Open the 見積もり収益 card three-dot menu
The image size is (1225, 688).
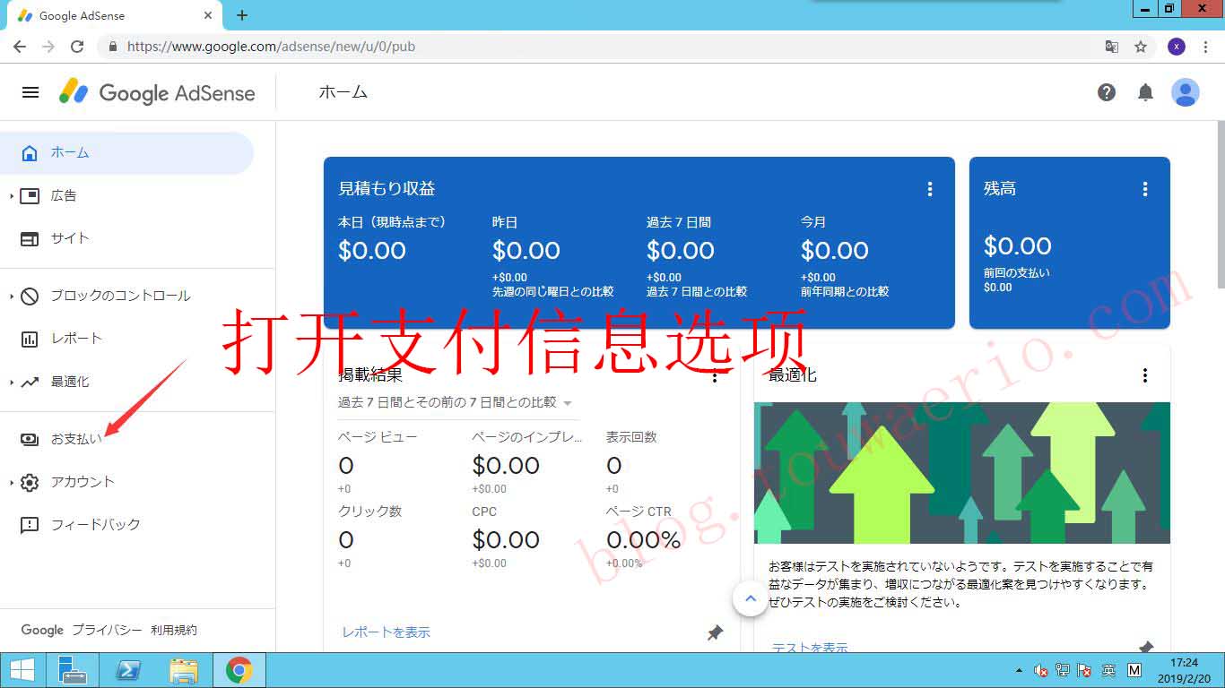point(930,189)
